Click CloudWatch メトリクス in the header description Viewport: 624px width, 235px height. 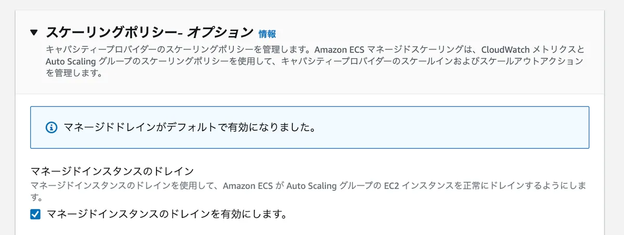[x=528, y=50]
